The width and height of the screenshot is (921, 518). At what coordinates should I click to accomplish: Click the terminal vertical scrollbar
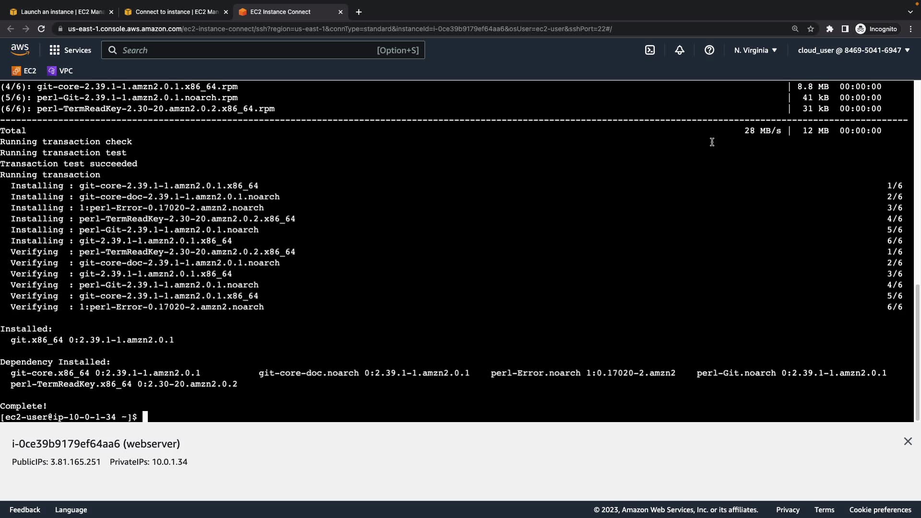[917, 353]
